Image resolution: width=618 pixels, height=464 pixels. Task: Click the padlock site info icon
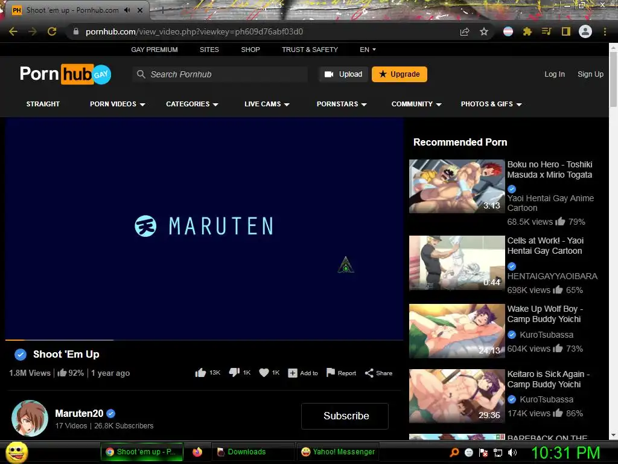pos(76,31)
